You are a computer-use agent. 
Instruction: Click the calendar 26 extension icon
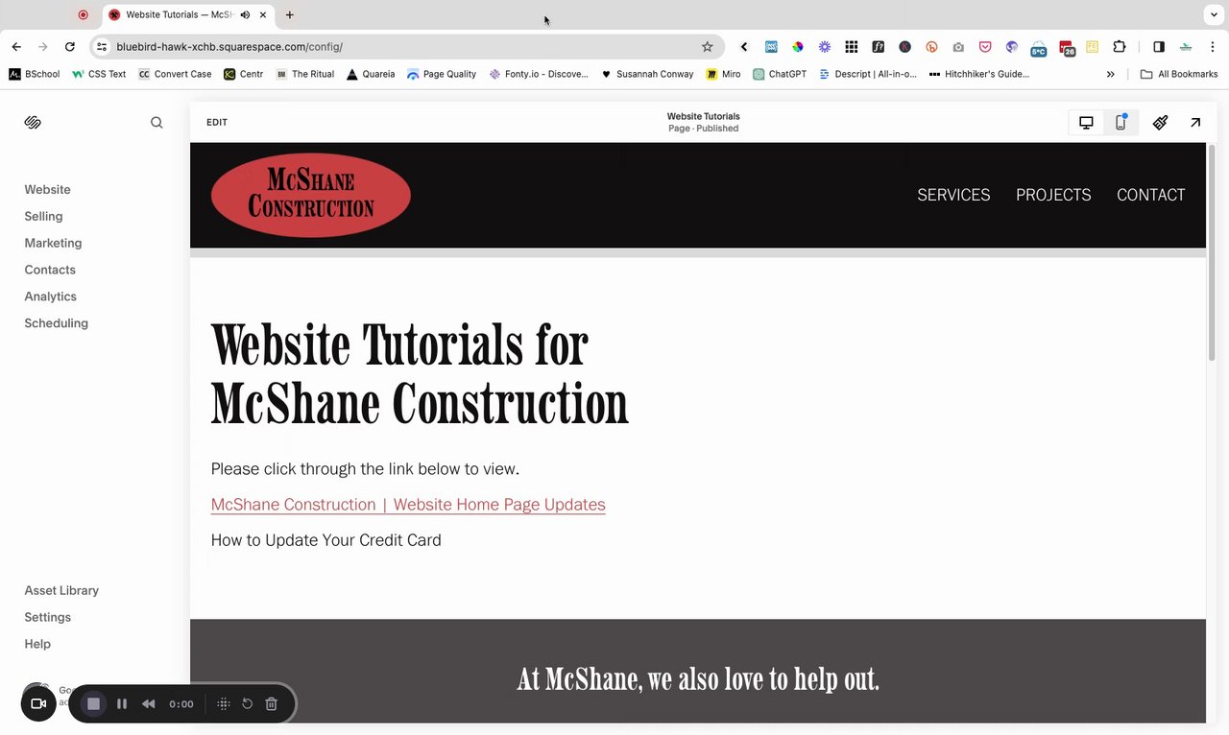(x=1067, y=48)
